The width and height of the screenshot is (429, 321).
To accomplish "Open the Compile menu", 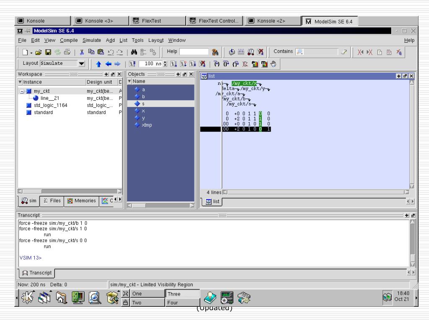I will pyautogui.click(x=69, y=41).
